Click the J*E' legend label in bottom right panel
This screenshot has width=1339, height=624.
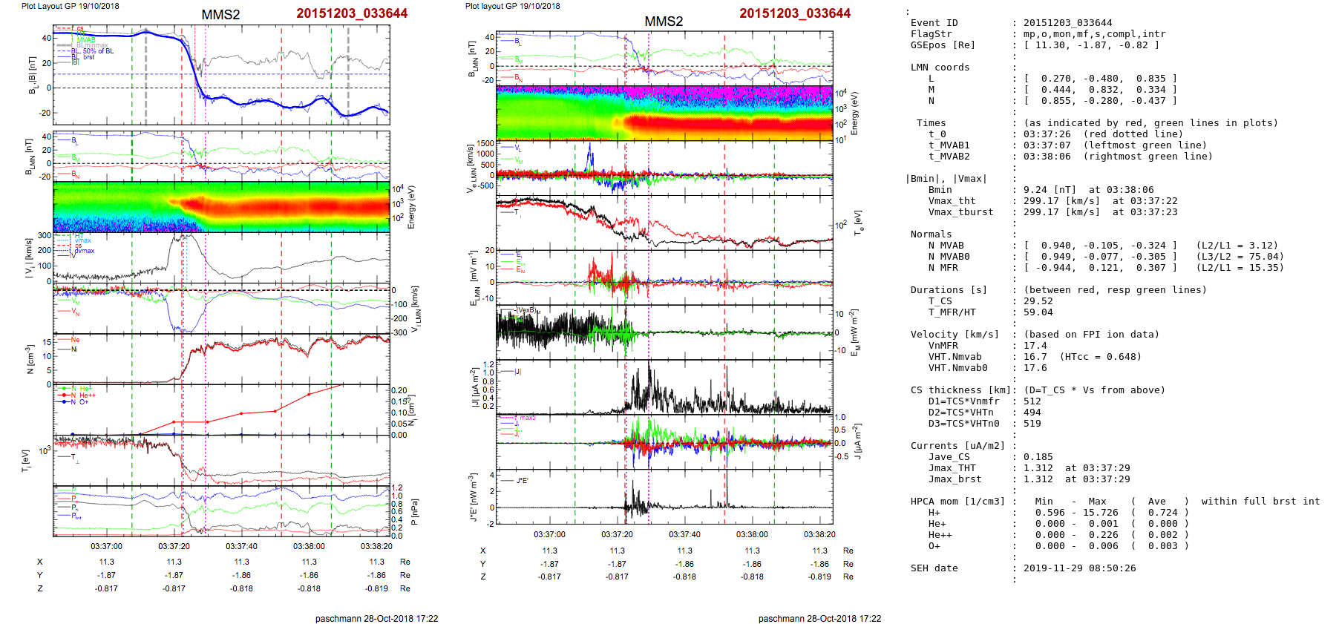522,481
